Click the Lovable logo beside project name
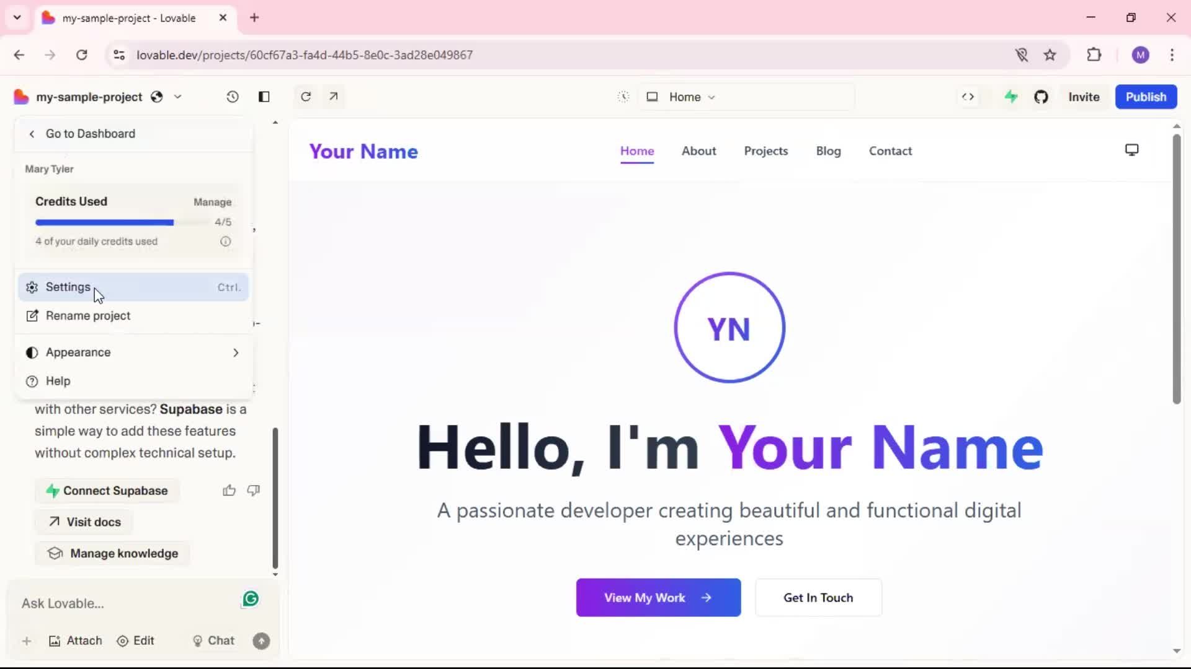Viewport: 1191px width, 669px height. [21, 97]
